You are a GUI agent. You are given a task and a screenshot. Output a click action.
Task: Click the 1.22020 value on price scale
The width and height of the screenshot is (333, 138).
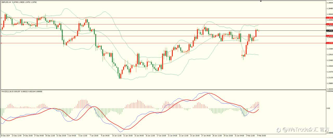pos(330,66)
